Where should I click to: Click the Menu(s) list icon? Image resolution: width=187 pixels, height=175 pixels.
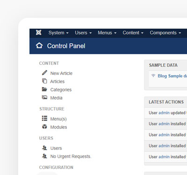pos(44,118)
